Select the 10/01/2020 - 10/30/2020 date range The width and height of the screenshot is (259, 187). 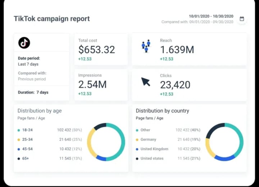tap(211, 16)
